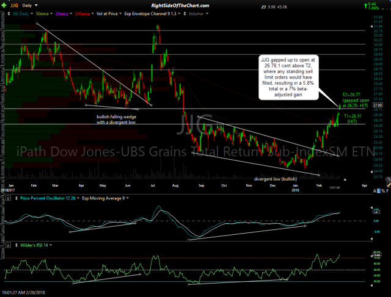This screenshot has height=297, width=391.
Task: Open Price Percent Oscillator 12 26 settings
Action: click(48, 198)
